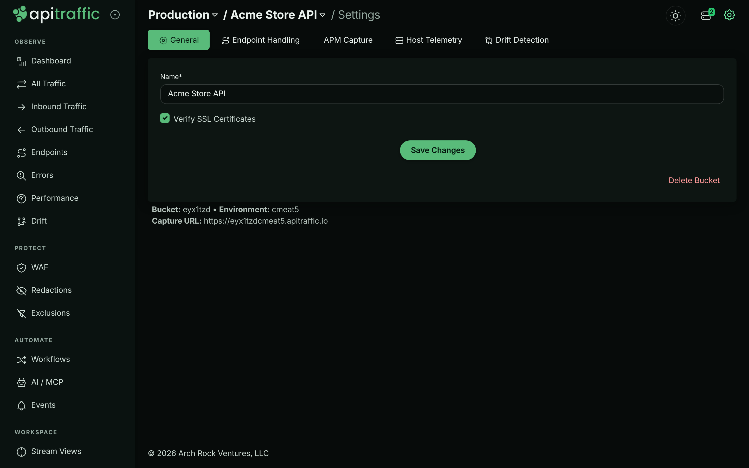Click the Redactions crossed-eye icon

coord(21,290)
